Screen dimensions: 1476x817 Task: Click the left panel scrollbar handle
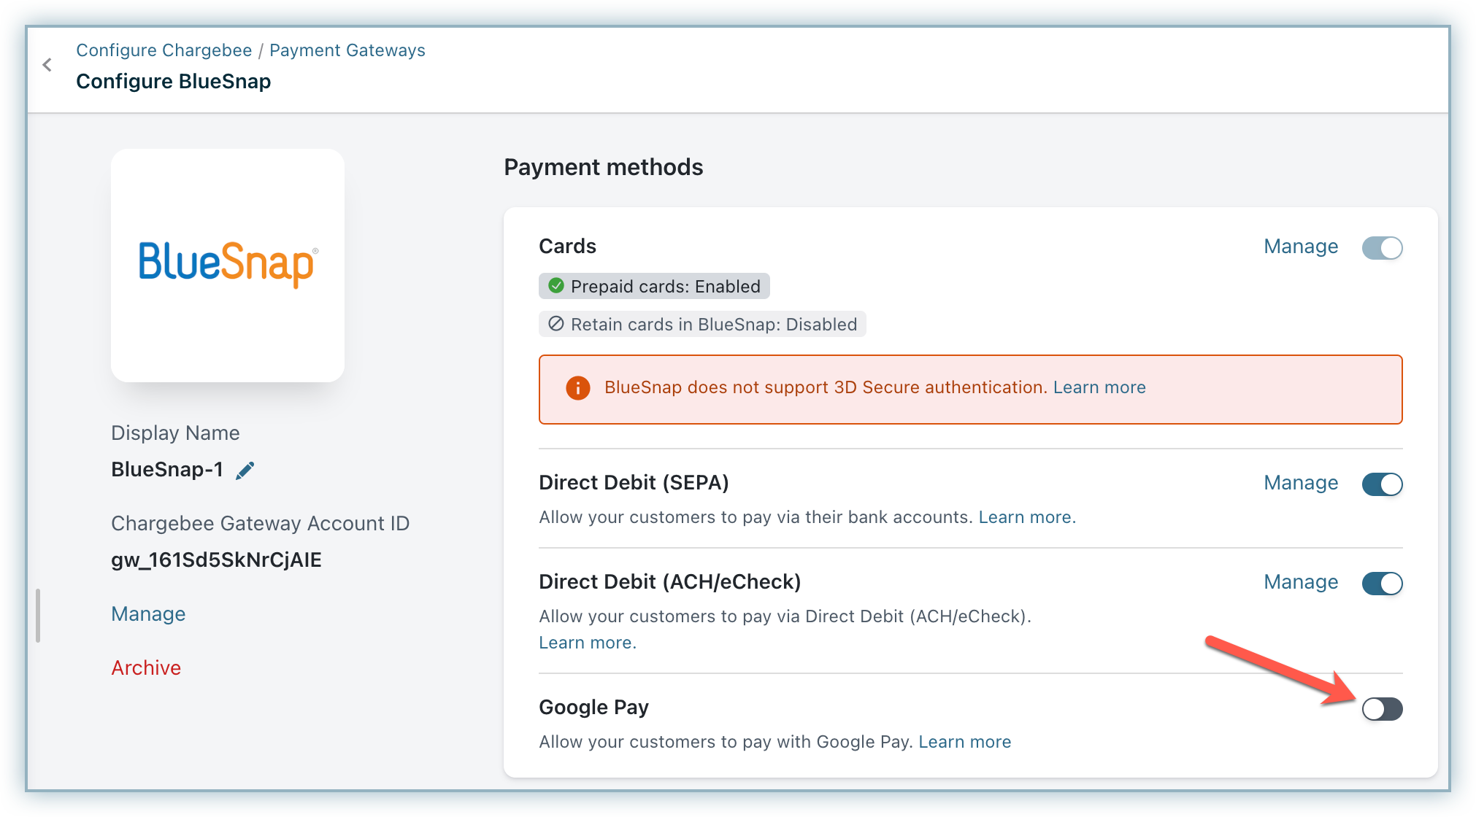tap(38, 616)
